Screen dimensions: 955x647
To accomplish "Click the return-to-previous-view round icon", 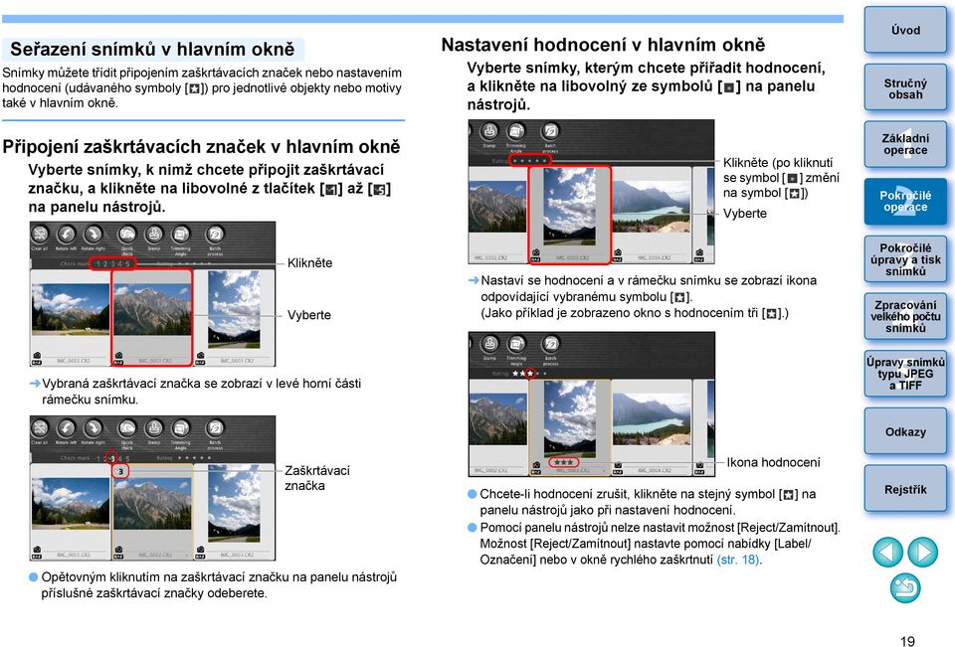I will click(905, 588).
